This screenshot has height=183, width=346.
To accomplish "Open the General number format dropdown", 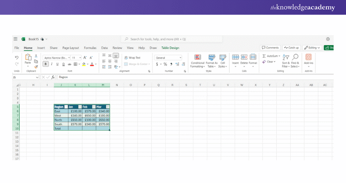I will coord(180,58).
